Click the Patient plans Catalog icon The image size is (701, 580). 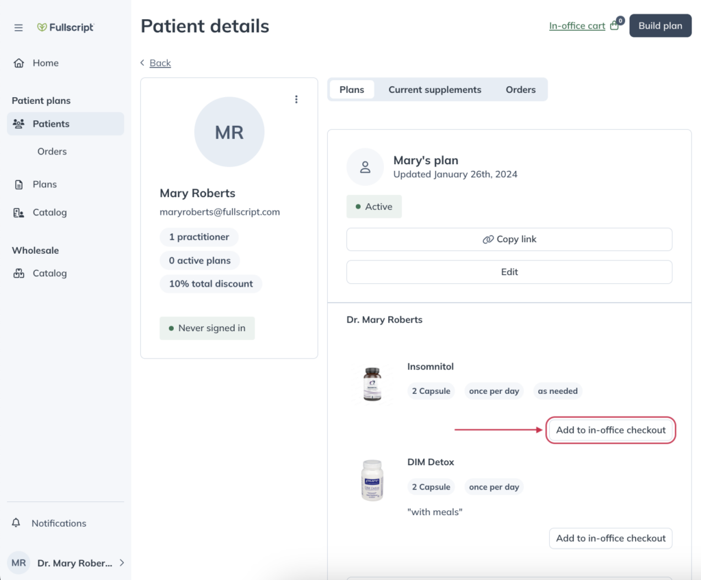coord(18,213)
